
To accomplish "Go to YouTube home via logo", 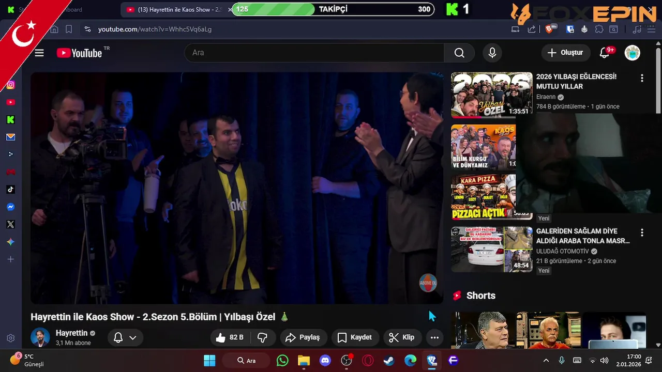I will tap(80, 53).
